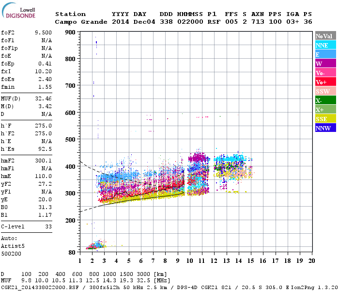Screen dimensions: 339x291
Task: Click the 15 MHz frequency axis label
Action: pos(251,261)
